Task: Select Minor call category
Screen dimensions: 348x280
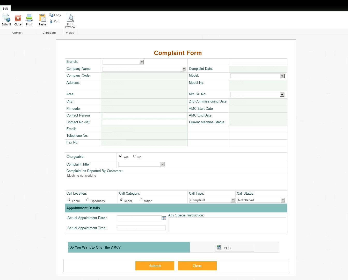Action: click(122, 200)
